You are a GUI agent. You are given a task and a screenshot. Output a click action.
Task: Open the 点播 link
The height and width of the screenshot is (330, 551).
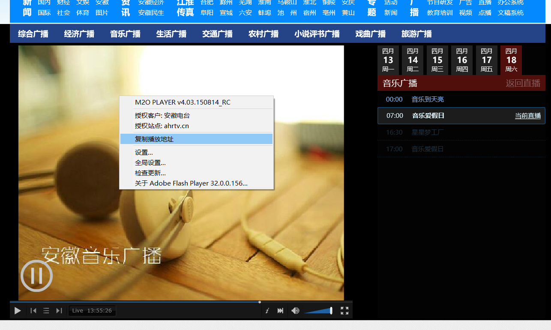[x=485, y=13]
